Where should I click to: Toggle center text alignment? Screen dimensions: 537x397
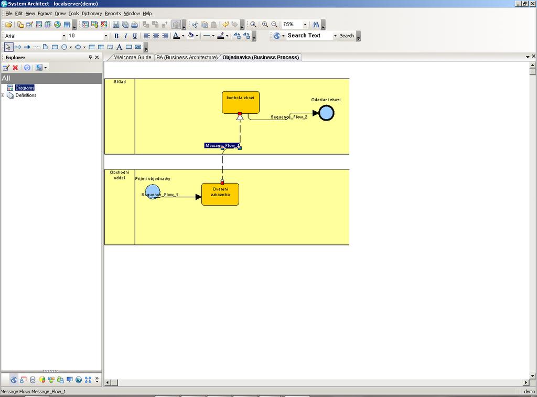coord(156,36)
